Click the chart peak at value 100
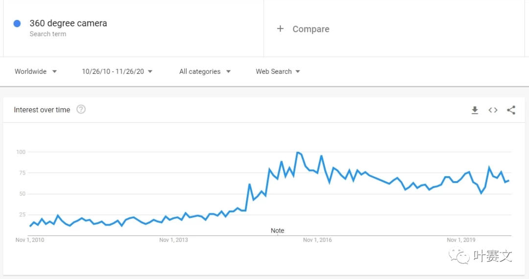Screen dimensions: 529x279 297,153
